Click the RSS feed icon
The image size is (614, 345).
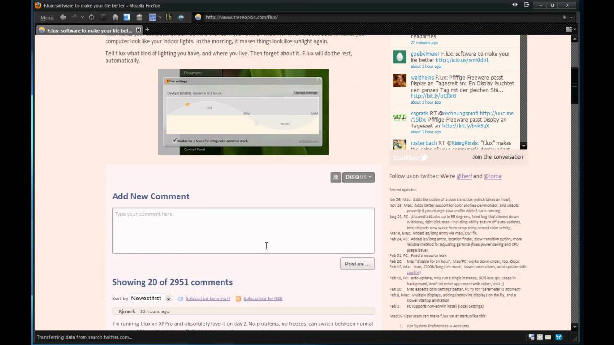point(238,299)
